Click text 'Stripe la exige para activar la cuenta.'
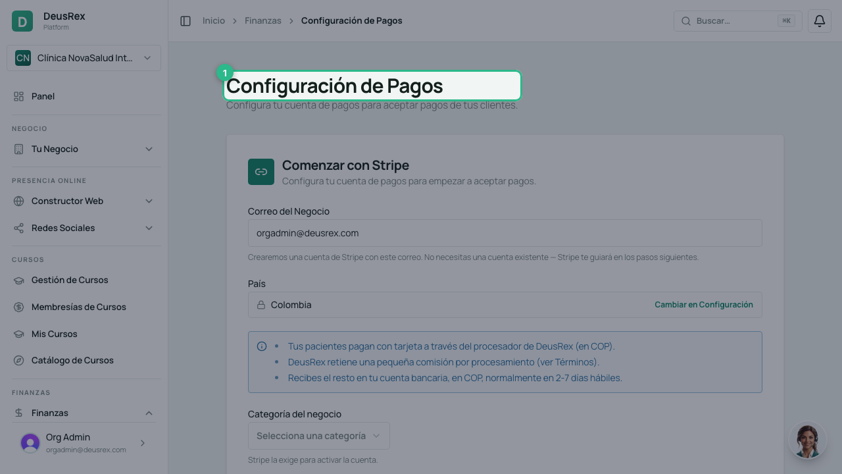The width and height of the screenshot is (842, 474). 313,460
